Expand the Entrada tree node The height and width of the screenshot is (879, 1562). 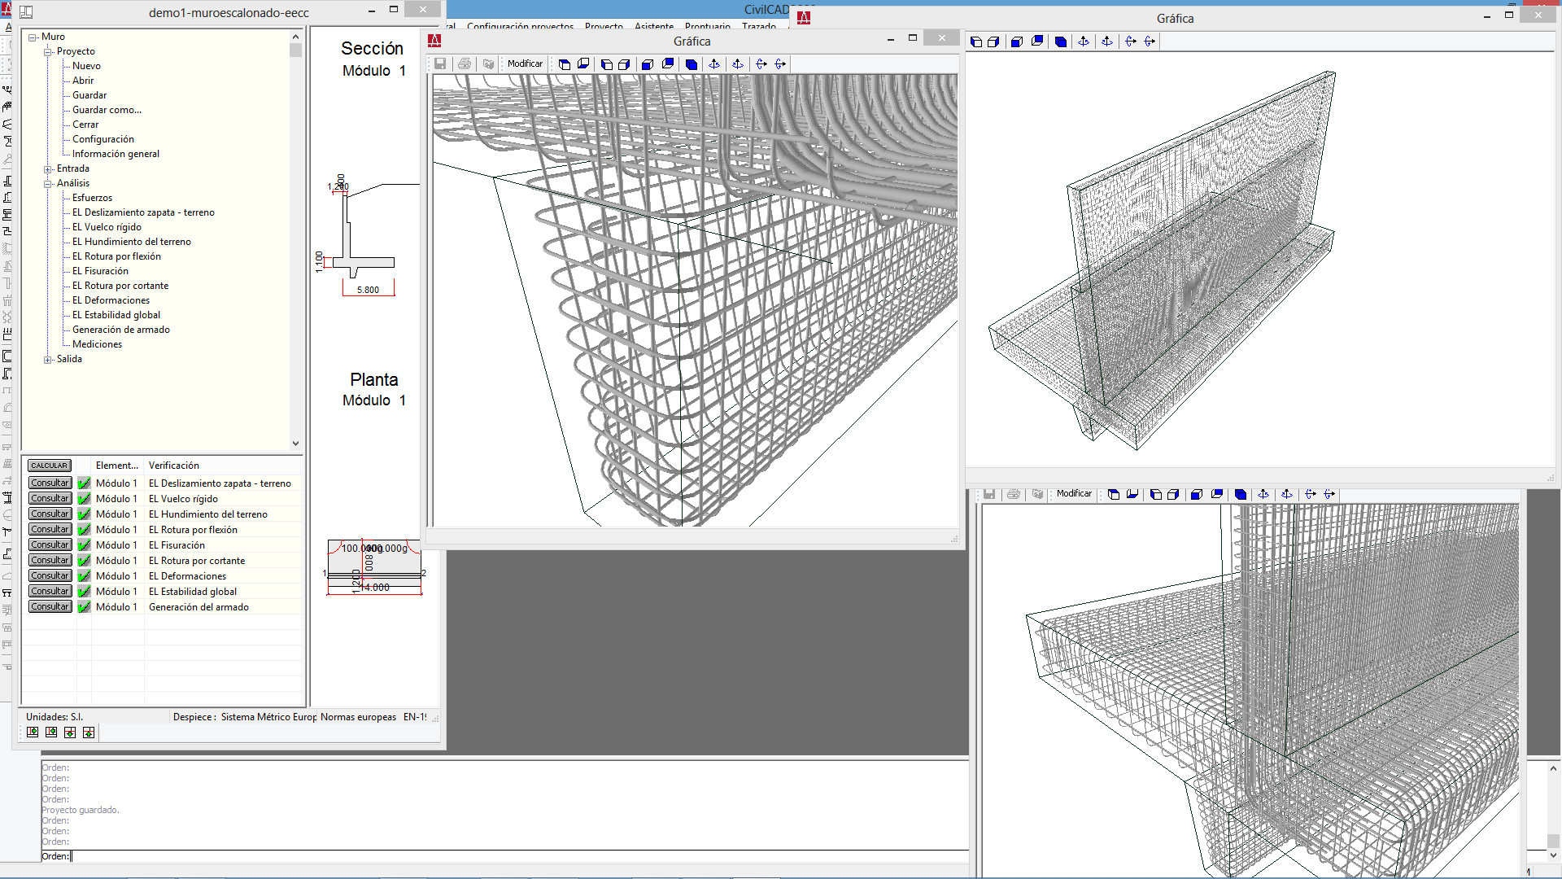coord(48,168)
